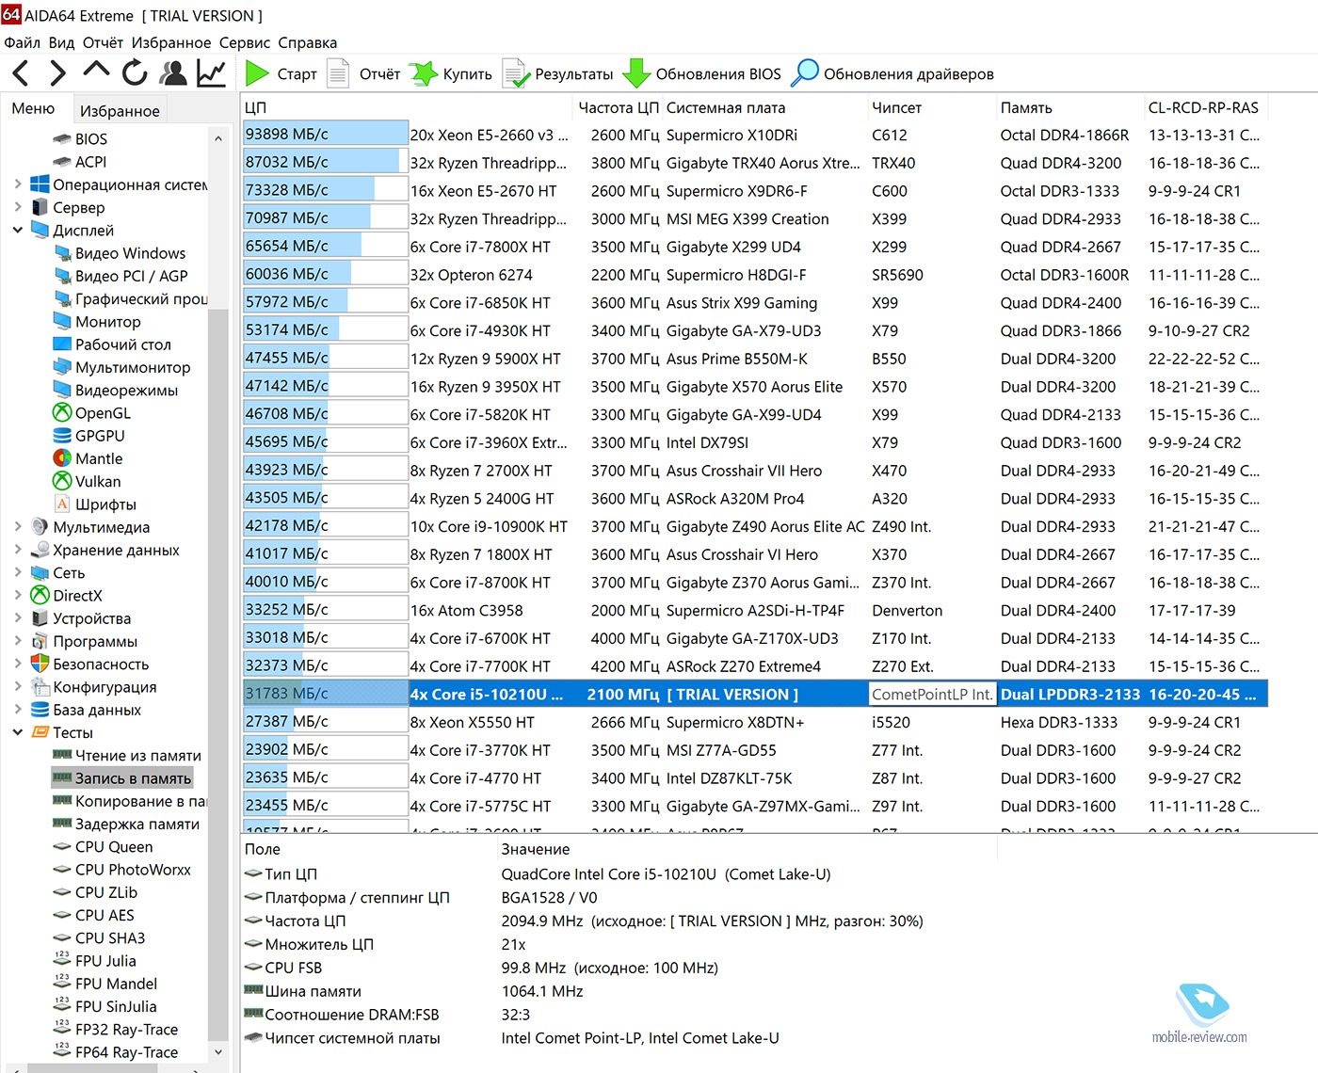The width and height of the screenshot is (1318, 1073).
Task: Sort by the ЦП column header
Action: click(407, 107)
